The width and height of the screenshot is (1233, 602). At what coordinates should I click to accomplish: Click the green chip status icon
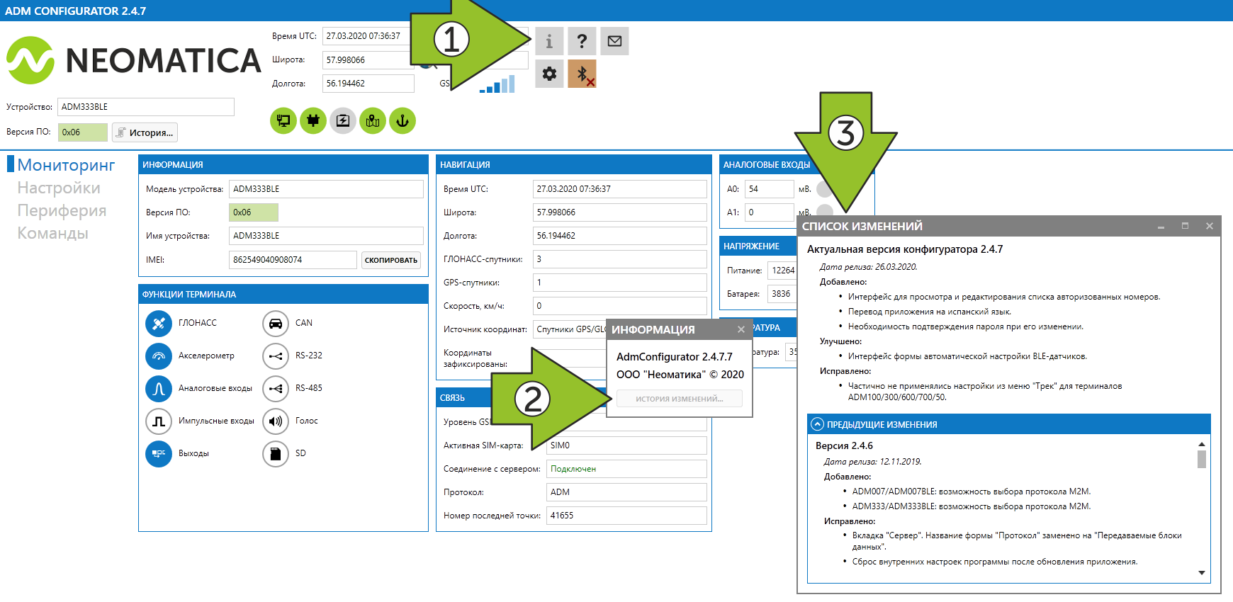tap(313, 120)
